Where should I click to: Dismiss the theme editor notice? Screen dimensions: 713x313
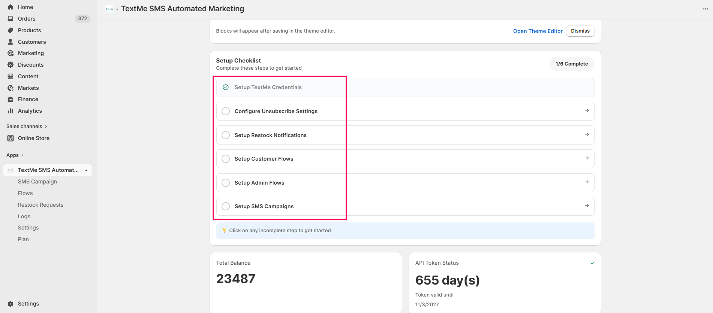580,31
